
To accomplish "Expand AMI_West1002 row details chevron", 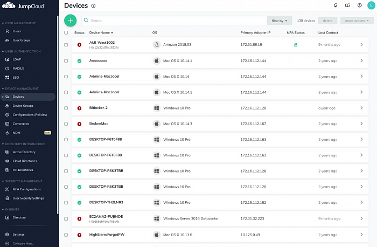I will pyautogui.click(x=361, y=45).
